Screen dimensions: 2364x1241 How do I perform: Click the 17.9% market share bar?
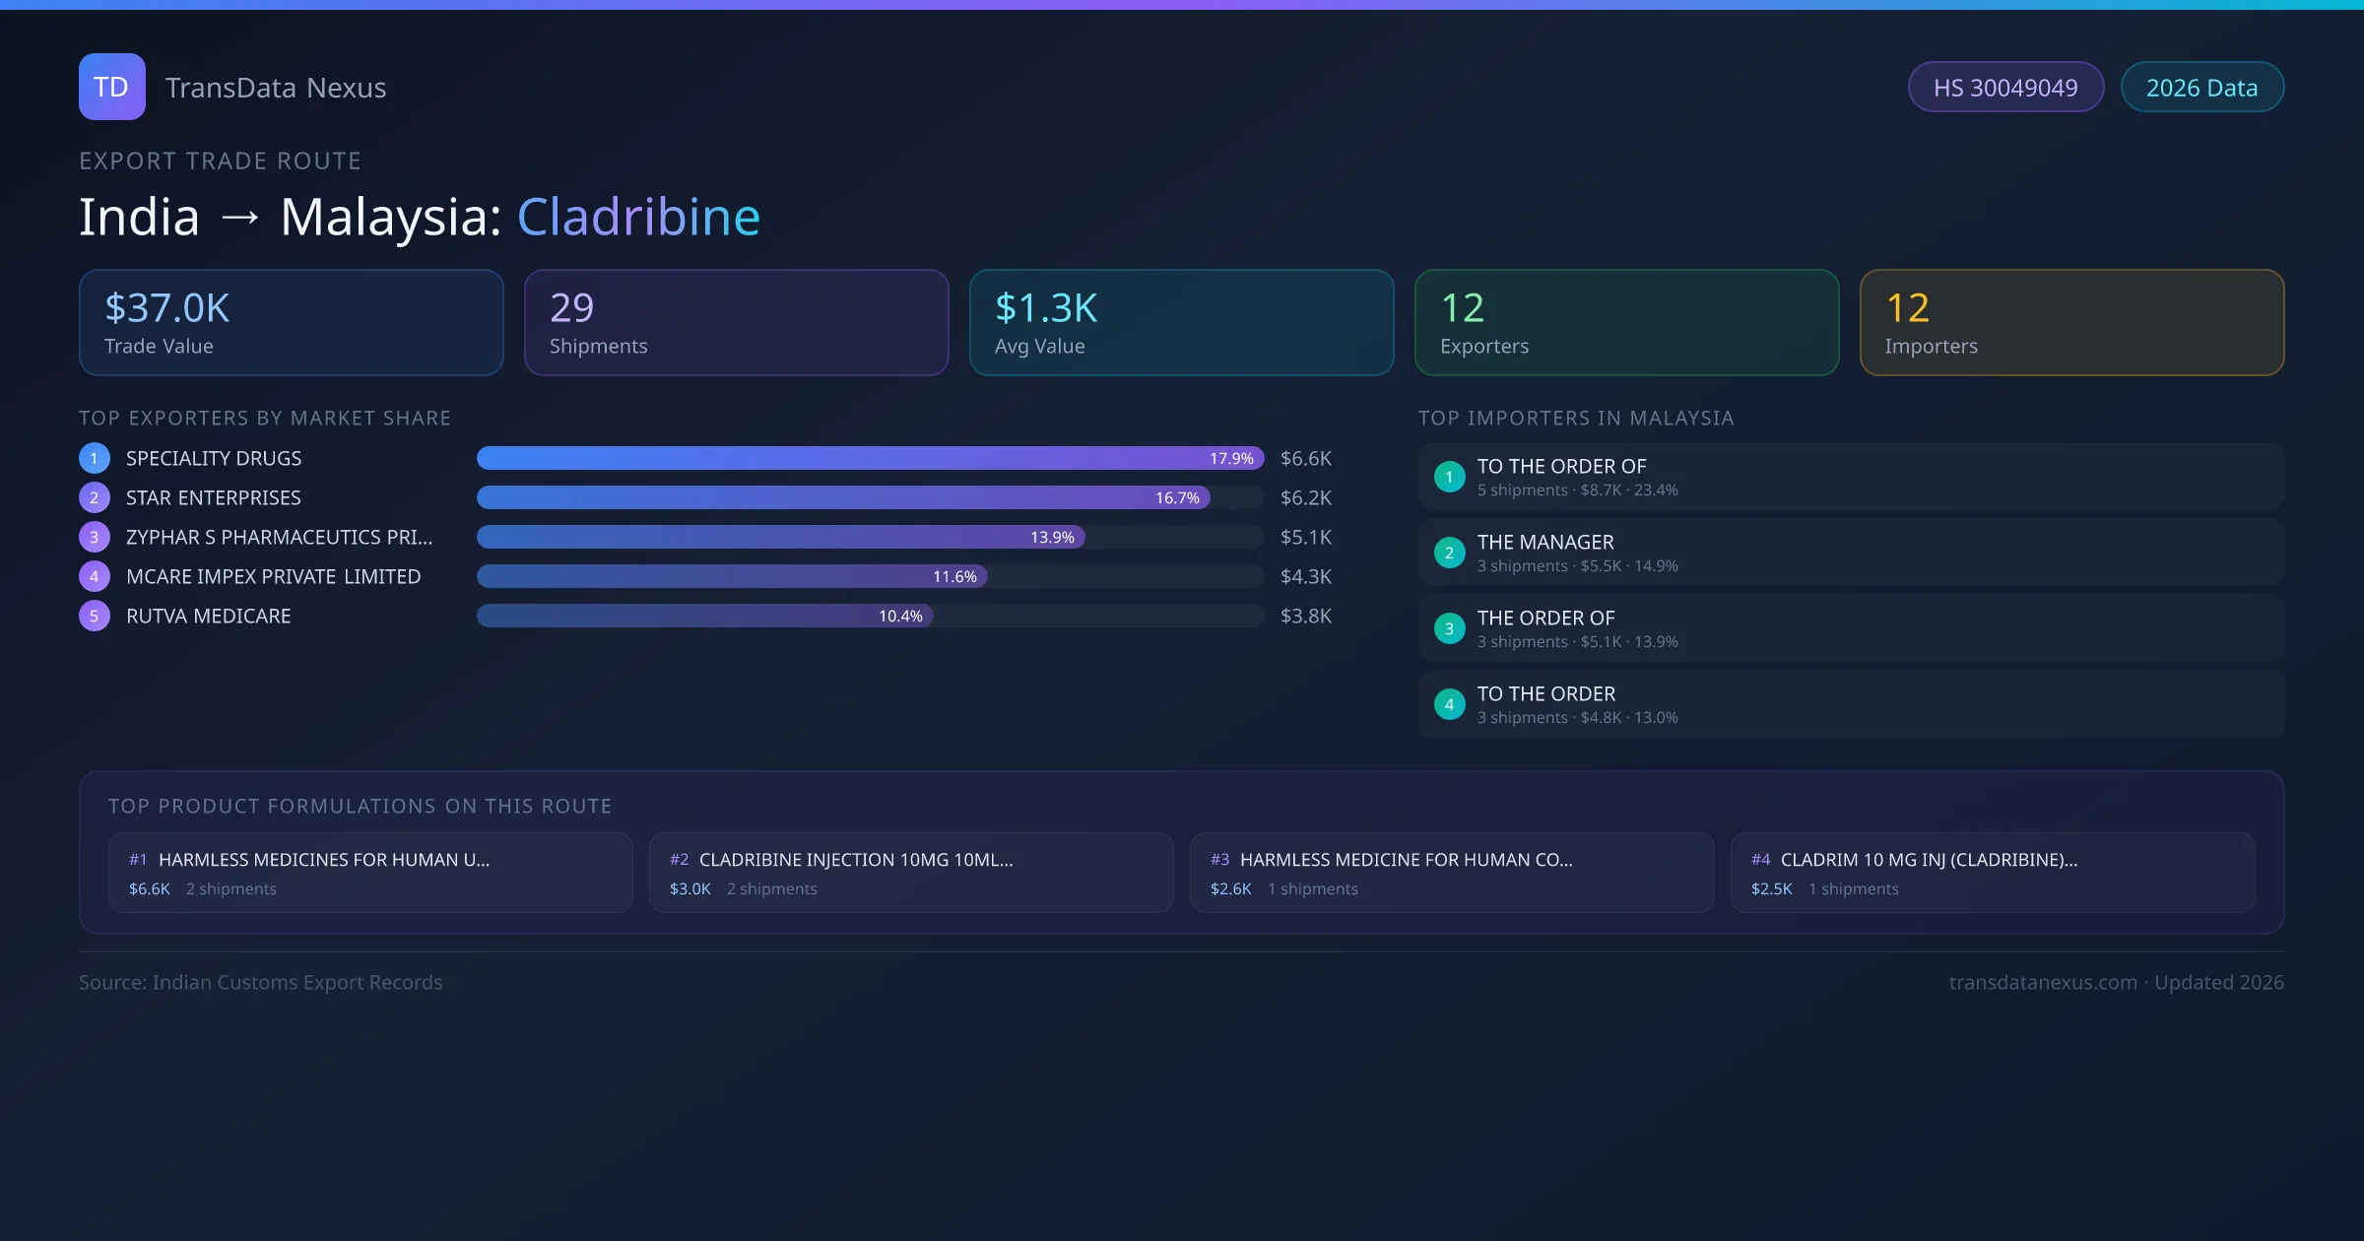pyautogui.click(x=869, y=458)
